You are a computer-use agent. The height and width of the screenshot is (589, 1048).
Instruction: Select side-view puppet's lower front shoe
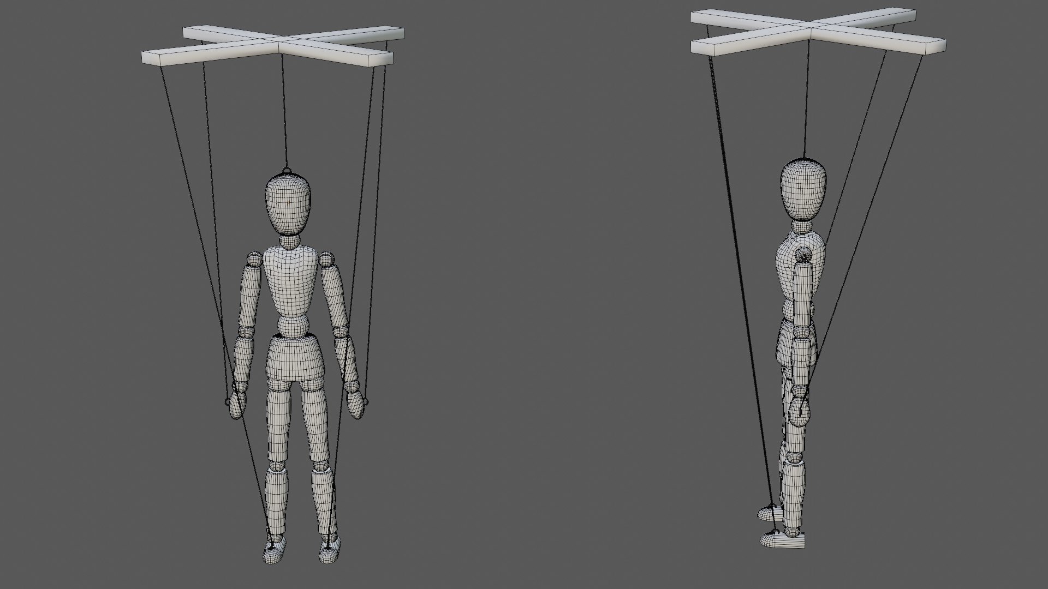tap(783, 540)
